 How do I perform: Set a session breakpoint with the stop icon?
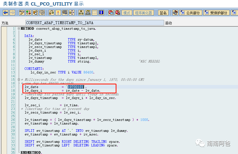pos(111,13)
